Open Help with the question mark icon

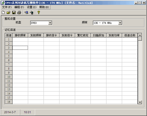39,12
